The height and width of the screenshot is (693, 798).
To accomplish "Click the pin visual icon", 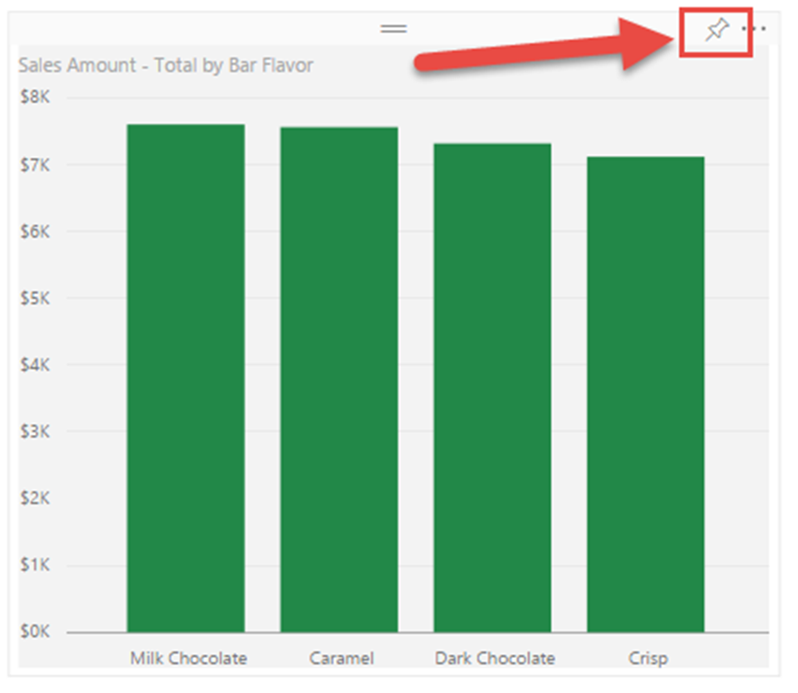I will 717,32.
